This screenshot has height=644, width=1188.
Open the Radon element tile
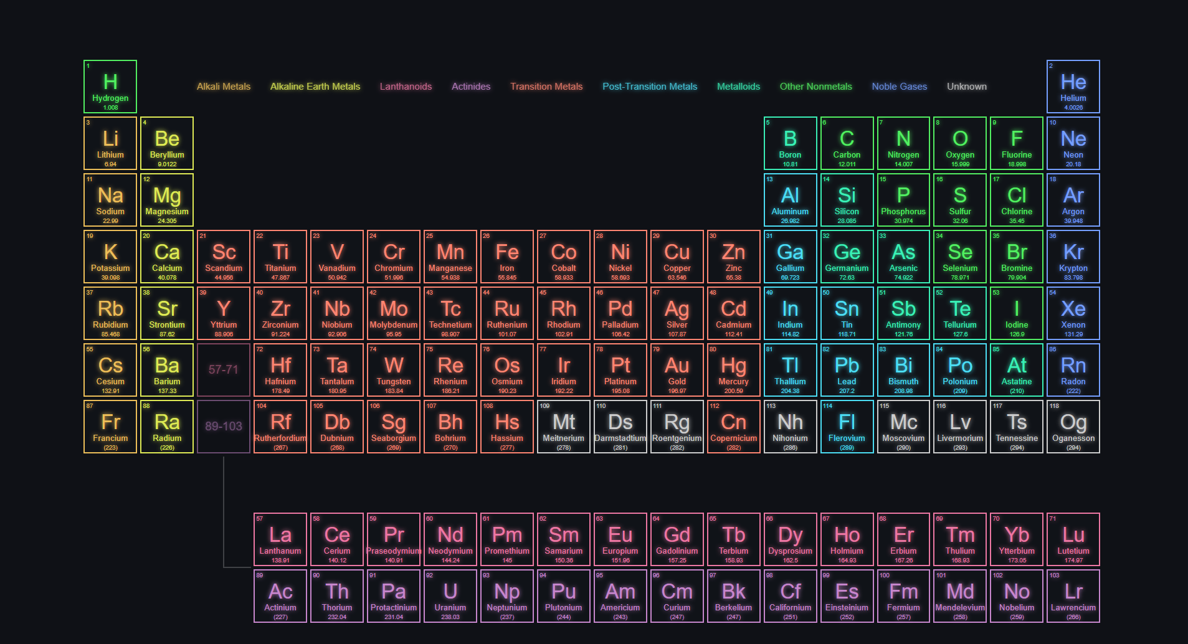point(1073,370)
